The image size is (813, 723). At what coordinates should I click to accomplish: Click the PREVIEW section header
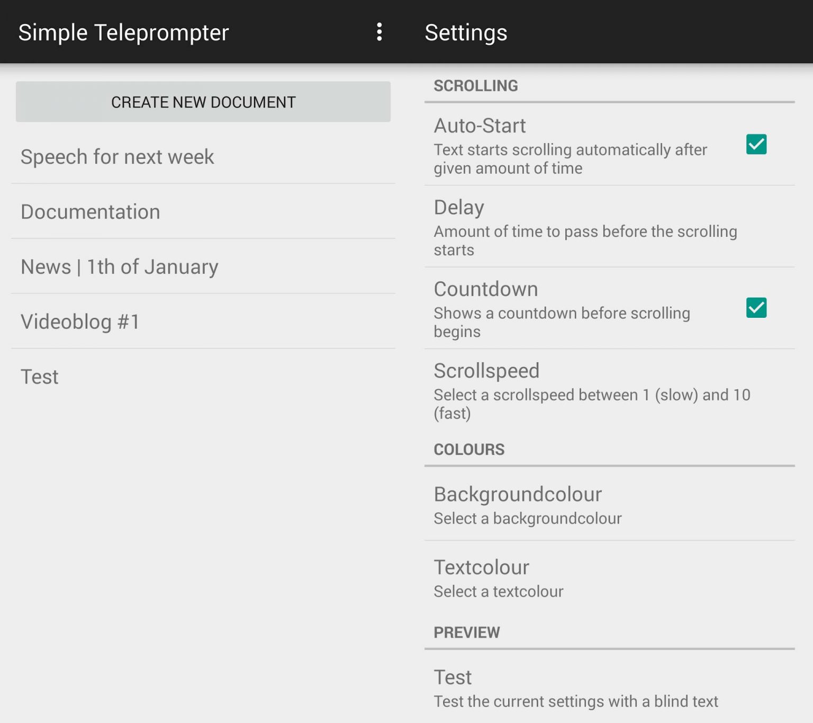tap(466, 632)
